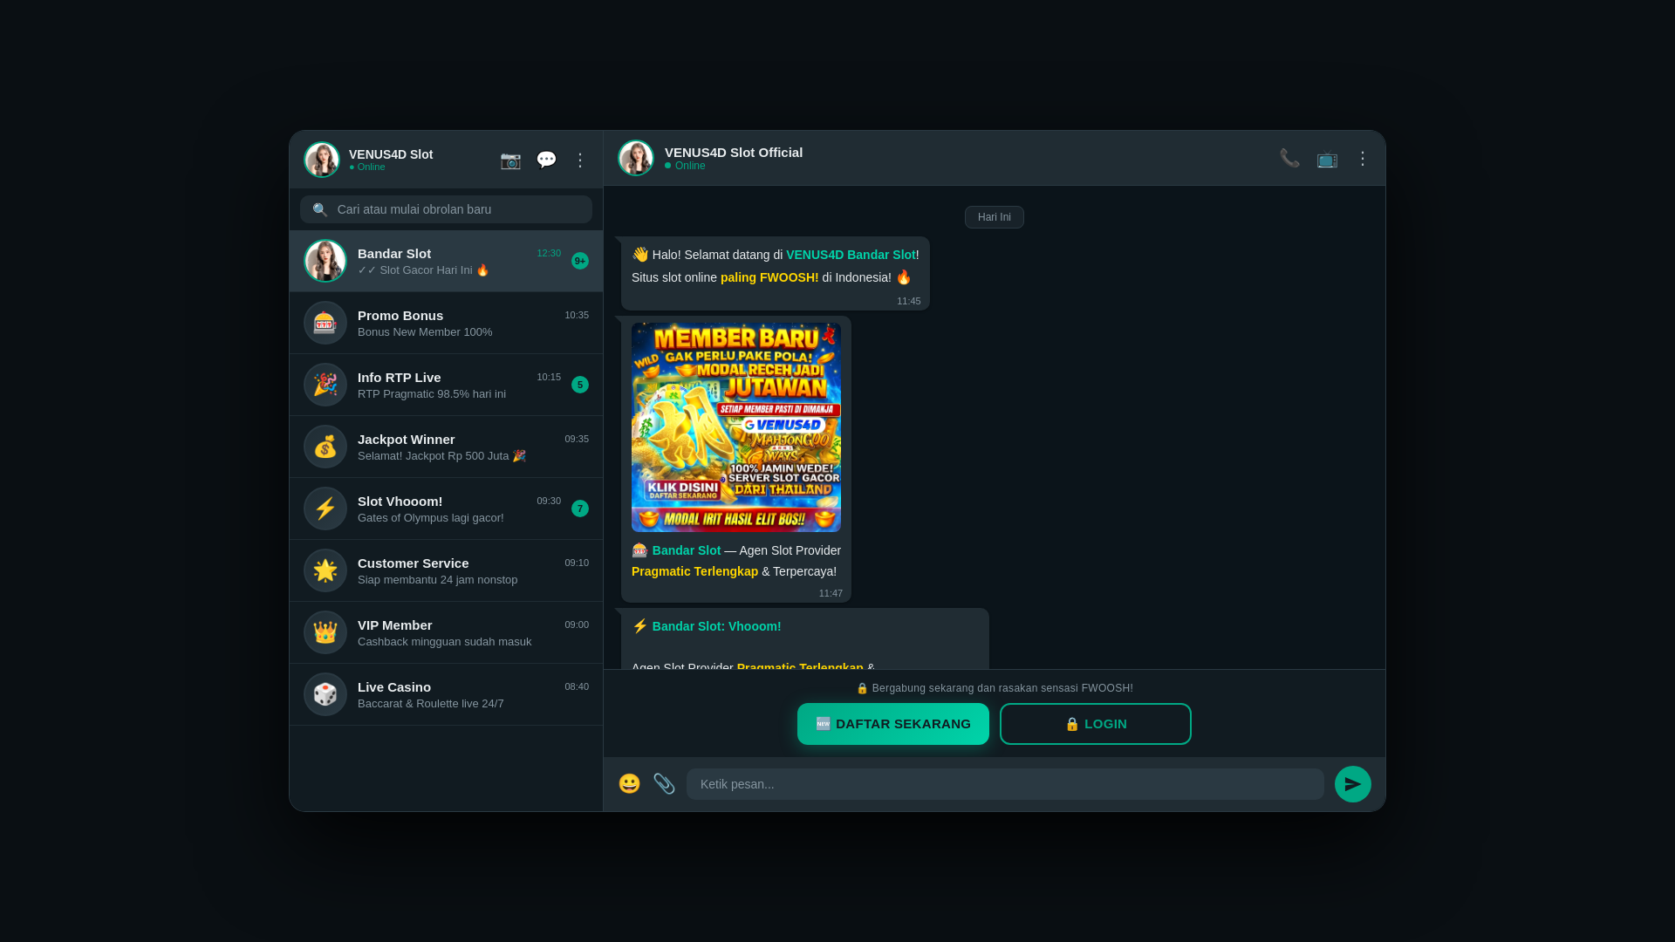
Task: Click VENUS4D Slot Official chat title
Action: pyautogui.click(x=734, y=153)
